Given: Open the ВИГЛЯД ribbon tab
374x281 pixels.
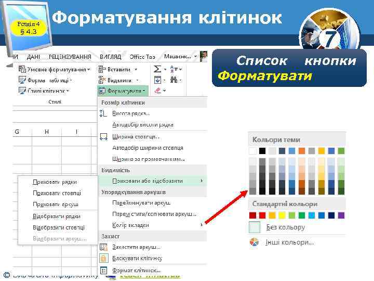Looking at the screenshot, I should click(111, 57).
